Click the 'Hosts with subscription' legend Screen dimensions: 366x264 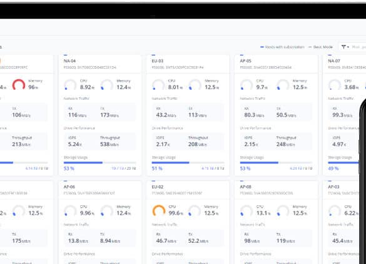[282, 47]
